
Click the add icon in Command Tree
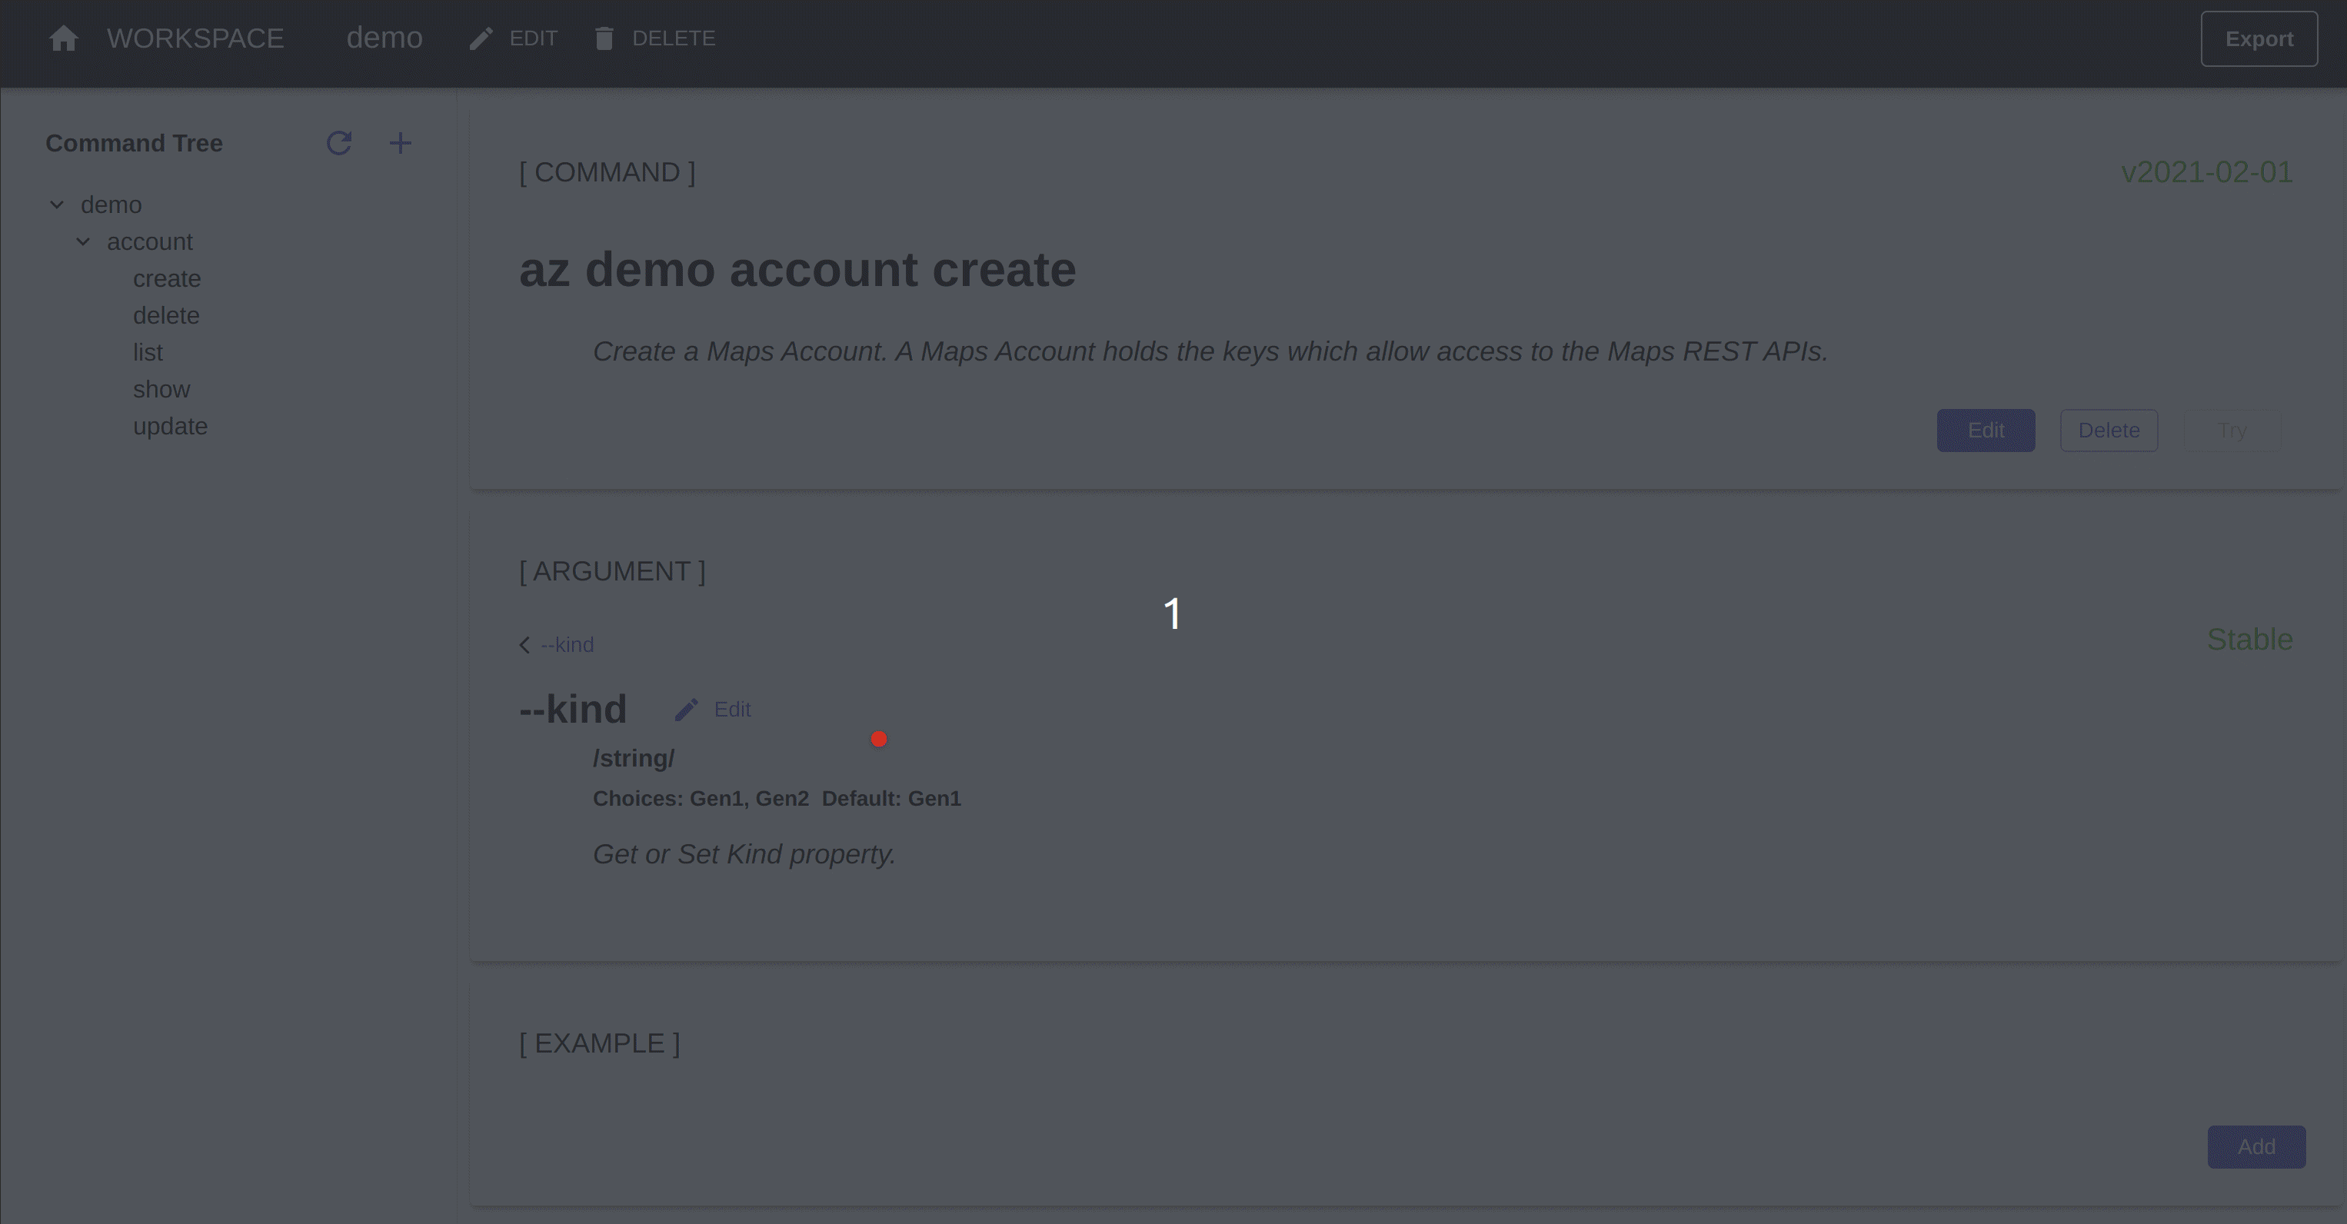[x=402, y=143]
